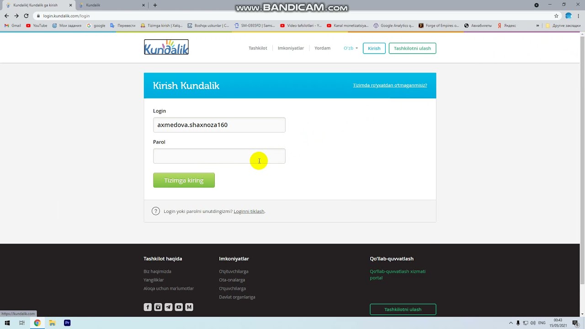Screen dimensions: 585x329
Task: Focus the Login input field
Action: (219, 125)
